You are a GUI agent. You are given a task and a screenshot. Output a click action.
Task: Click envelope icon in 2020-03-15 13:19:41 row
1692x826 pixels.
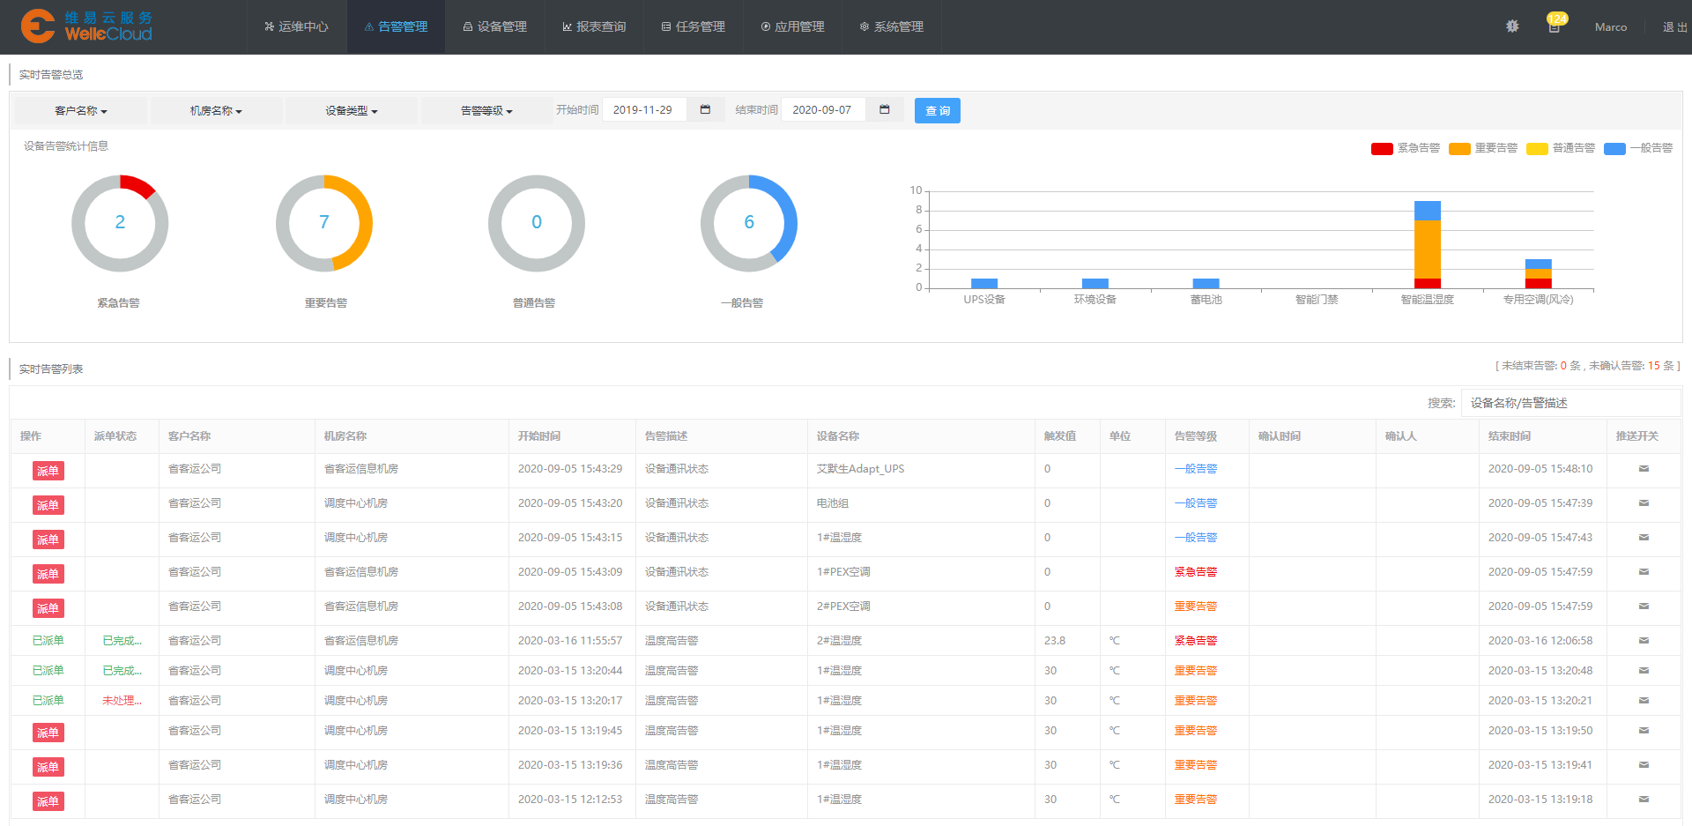(1644, 765)
